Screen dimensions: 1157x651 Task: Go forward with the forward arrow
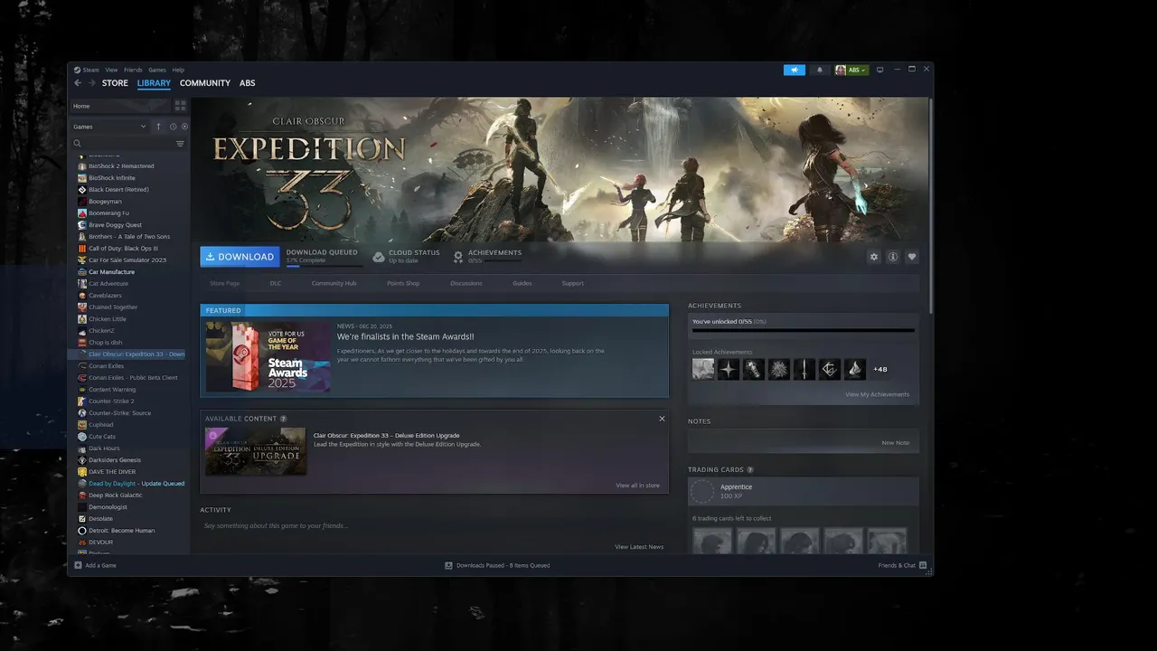click(x=91, y=83)
